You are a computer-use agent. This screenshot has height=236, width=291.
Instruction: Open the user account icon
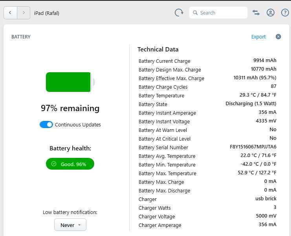[x=270, y=13]
